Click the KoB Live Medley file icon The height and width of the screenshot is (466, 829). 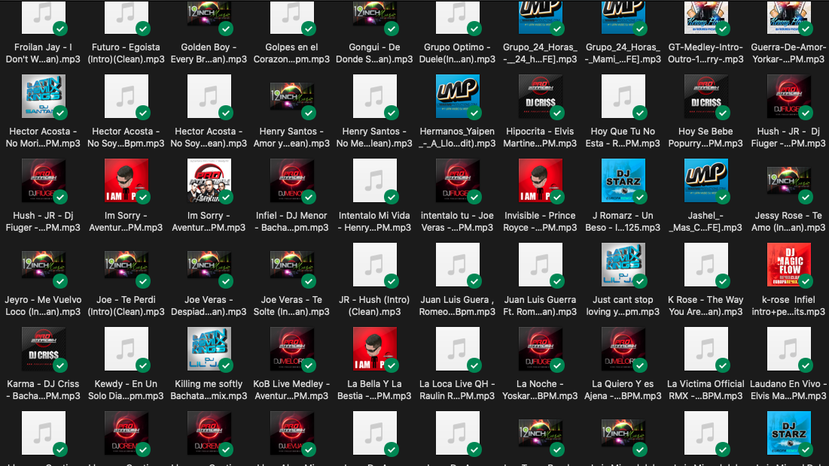click(x=292, y=349)
